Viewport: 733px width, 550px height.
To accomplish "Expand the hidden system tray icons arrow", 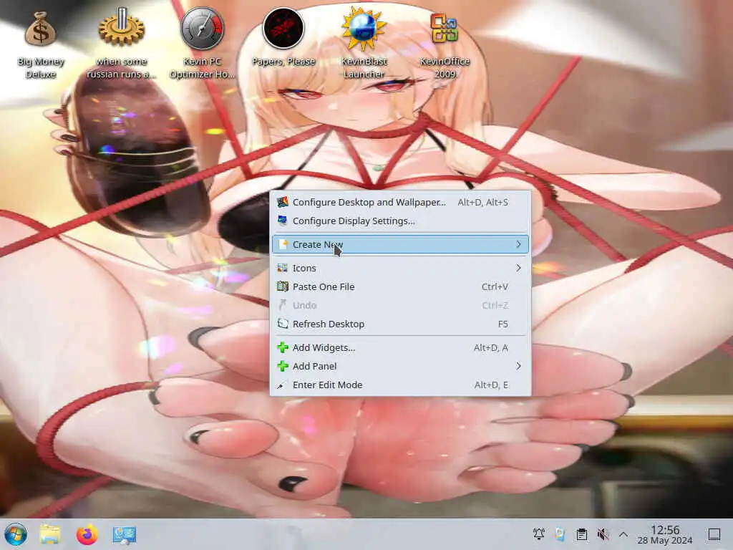I will (623, 534).
